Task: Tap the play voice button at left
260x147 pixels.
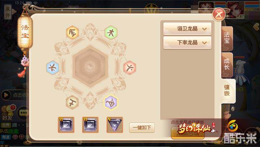Action: point(6,95)
